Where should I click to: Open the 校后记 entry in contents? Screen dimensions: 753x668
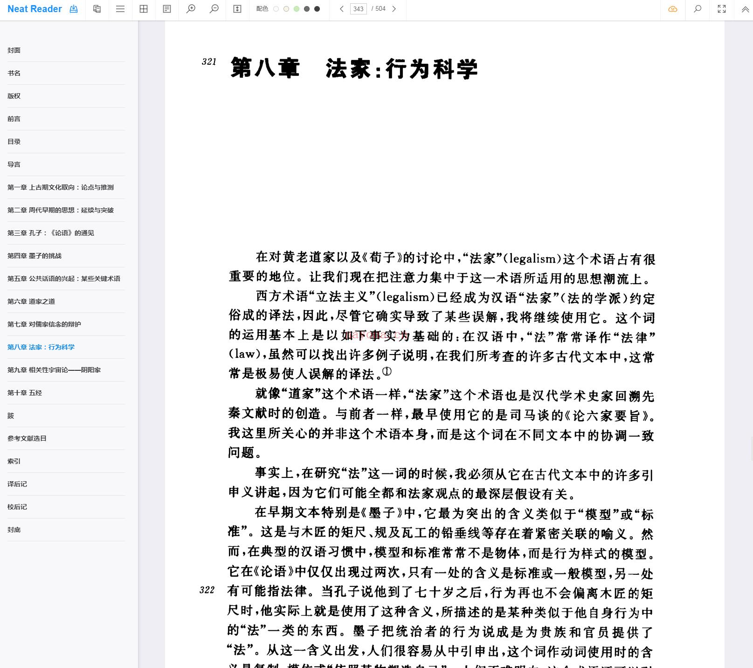pos(17,507)
